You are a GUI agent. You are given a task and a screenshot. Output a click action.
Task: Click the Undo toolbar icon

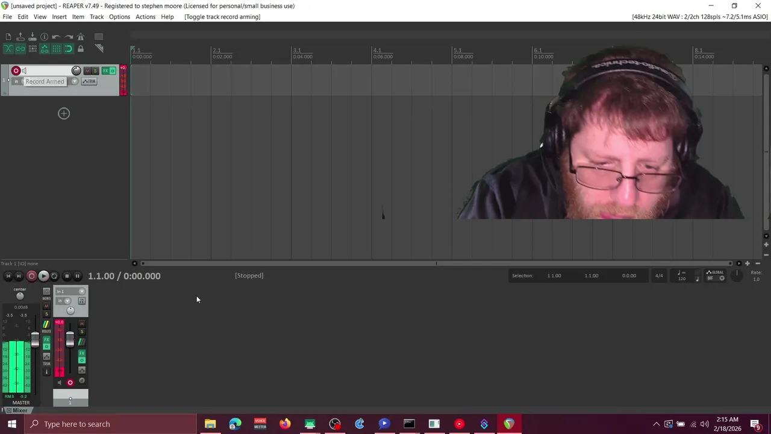pos(57,37)
